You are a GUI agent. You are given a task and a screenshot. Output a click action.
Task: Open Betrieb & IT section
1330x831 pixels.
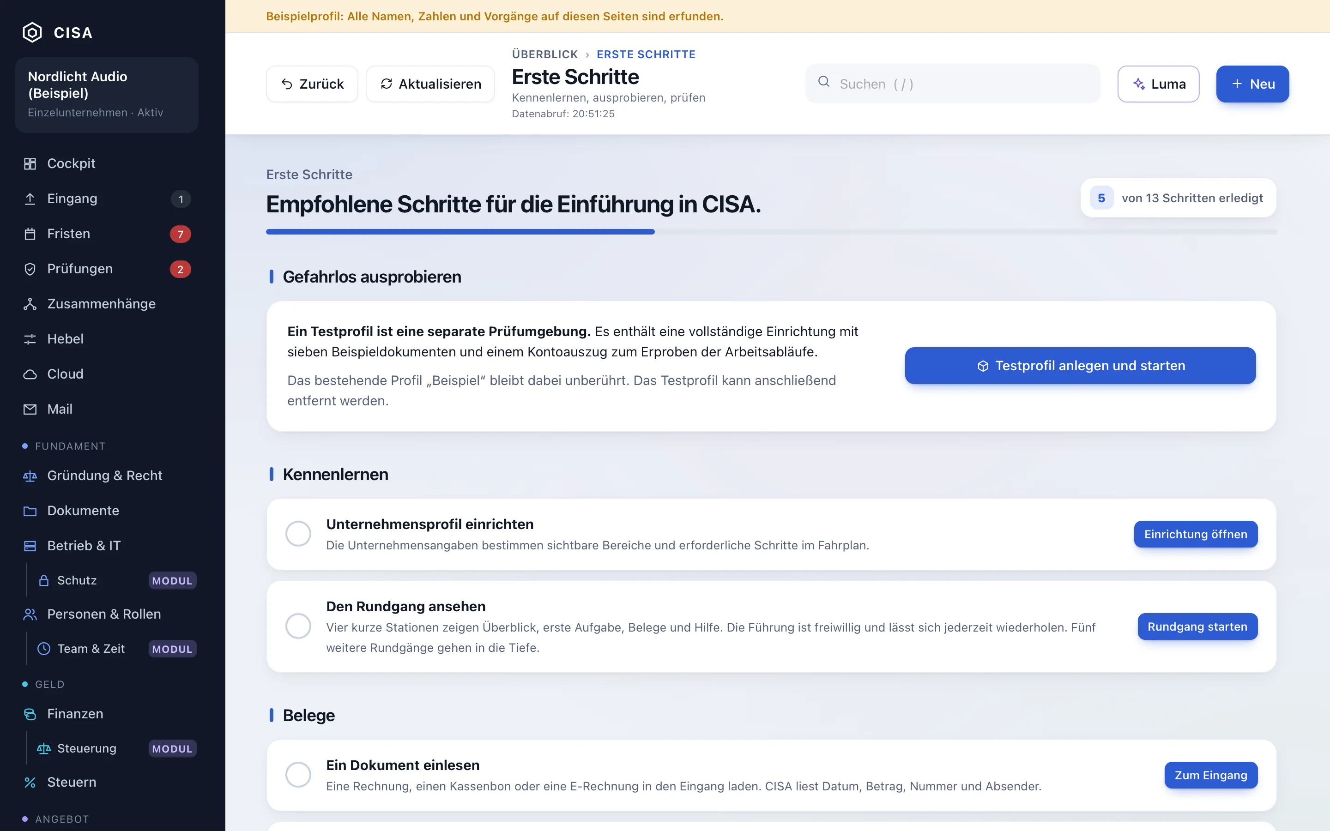click(x=106, y=546)
